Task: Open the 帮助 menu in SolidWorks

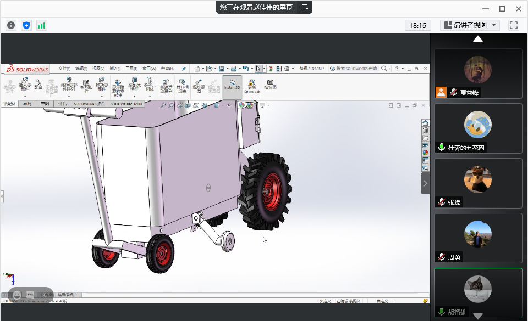Action: click(x=167, y=69)
